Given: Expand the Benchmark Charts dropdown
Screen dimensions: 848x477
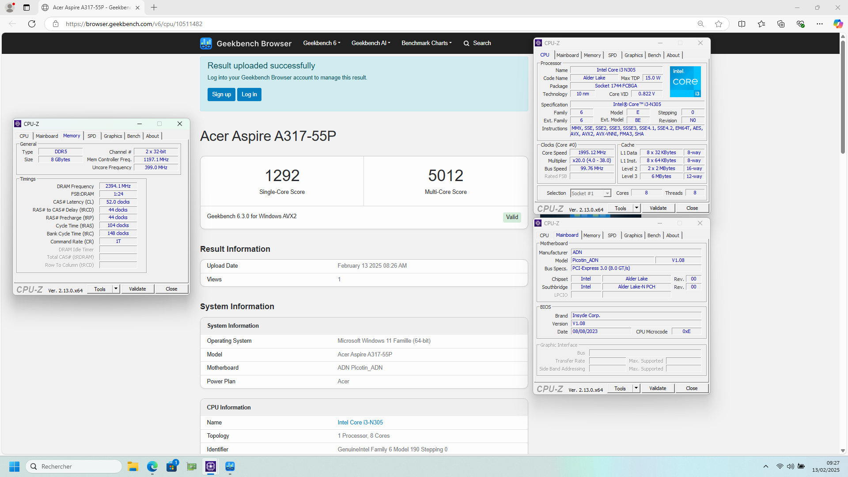Looking at the screenshot, I should point(427,43).
